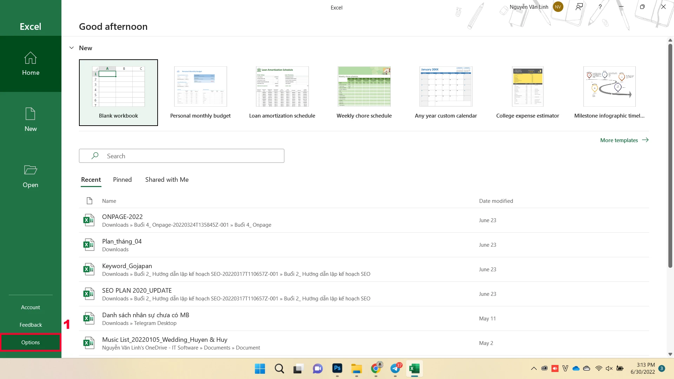This screenshot has width=674, height=379.
Task: Click the scrollbar down arrow
Action: tap(670, 354)
